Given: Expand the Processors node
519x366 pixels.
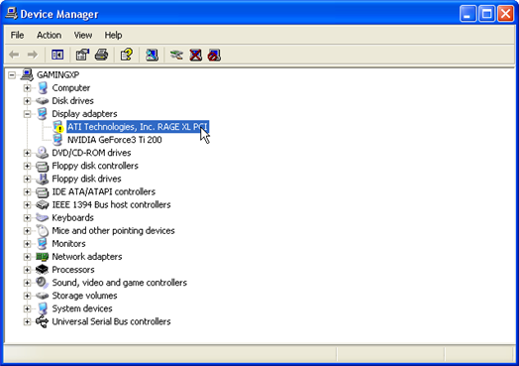Looking at the screenshot, I should pos(27,270).
